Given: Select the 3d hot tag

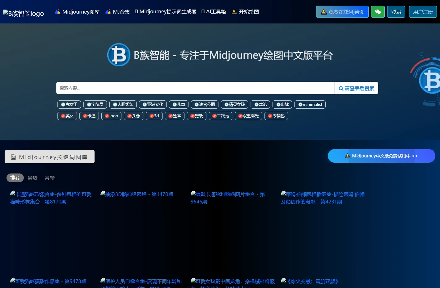Looking at the screenshot, I should coord(154,116).
